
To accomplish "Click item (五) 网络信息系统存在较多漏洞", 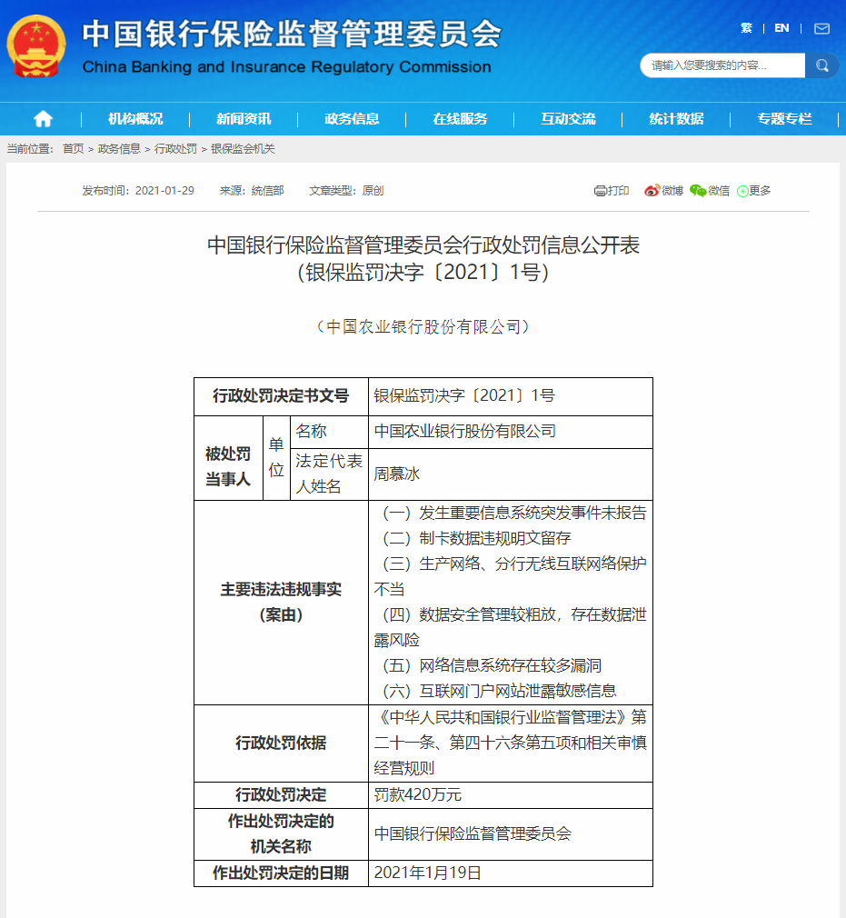I will [x=492, y=665].
